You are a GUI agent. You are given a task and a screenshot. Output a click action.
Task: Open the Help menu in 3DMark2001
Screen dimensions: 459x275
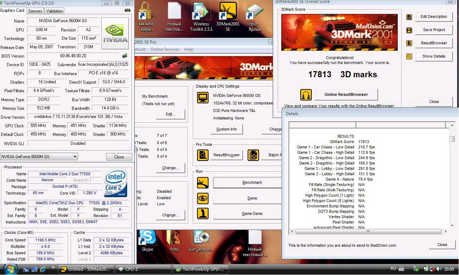click(188, 49)
